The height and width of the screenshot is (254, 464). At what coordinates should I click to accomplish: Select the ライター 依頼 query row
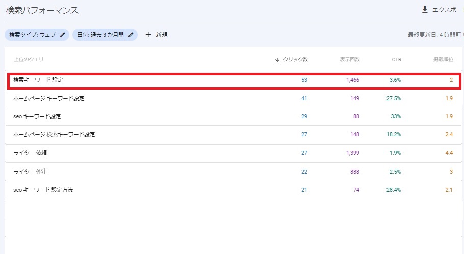coord(233,153)
